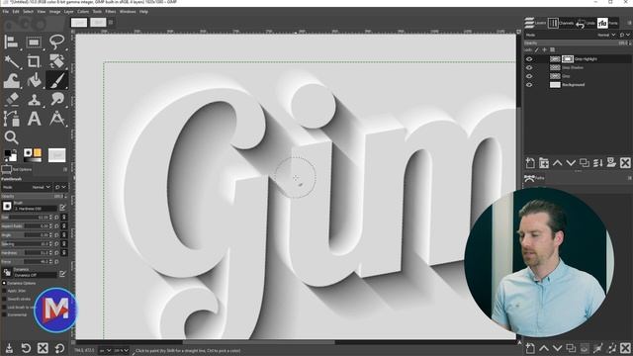633x356 pixels.
Task: Open the status bar unit dropdown
Action: tap(106, 350)
